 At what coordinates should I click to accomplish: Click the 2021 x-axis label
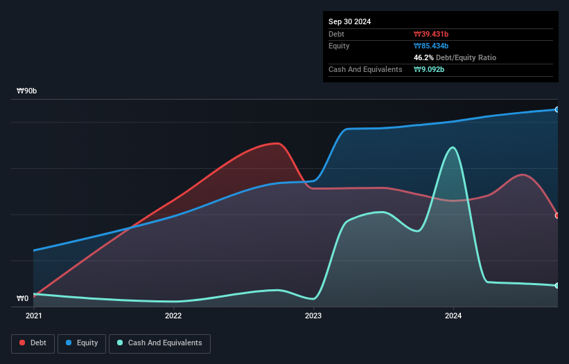34,316
